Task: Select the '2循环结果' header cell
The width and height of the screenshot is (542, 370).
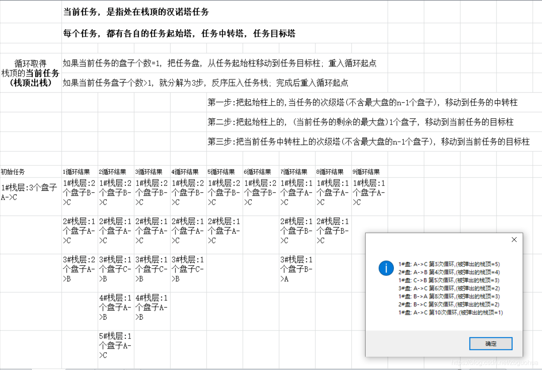Action: (116, 172)
